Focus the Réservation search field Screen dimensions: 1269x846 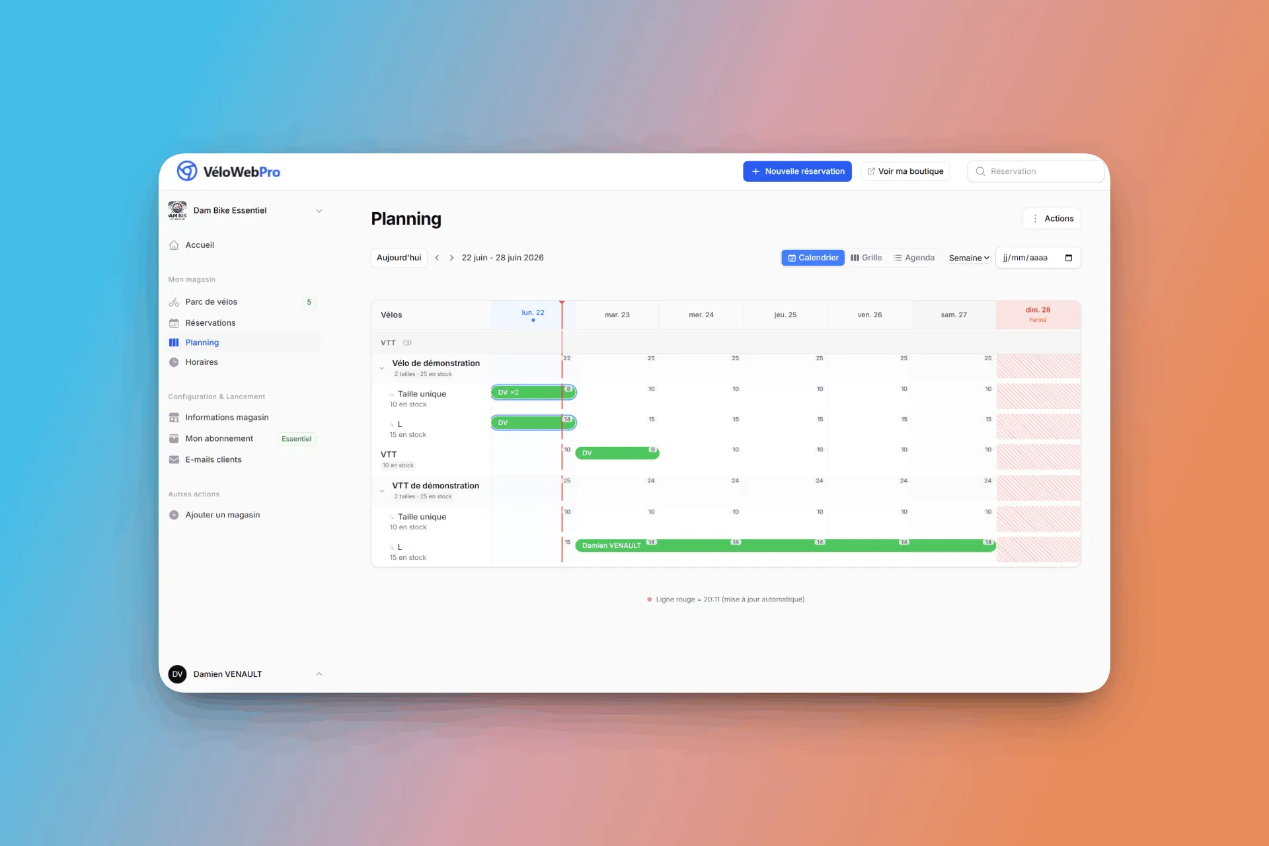pos(1035,171)
